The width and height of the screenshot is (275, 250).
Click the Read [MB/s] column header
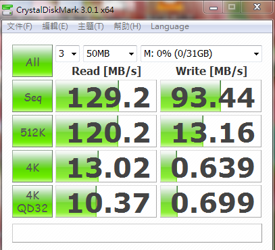(x=106, y=71)
